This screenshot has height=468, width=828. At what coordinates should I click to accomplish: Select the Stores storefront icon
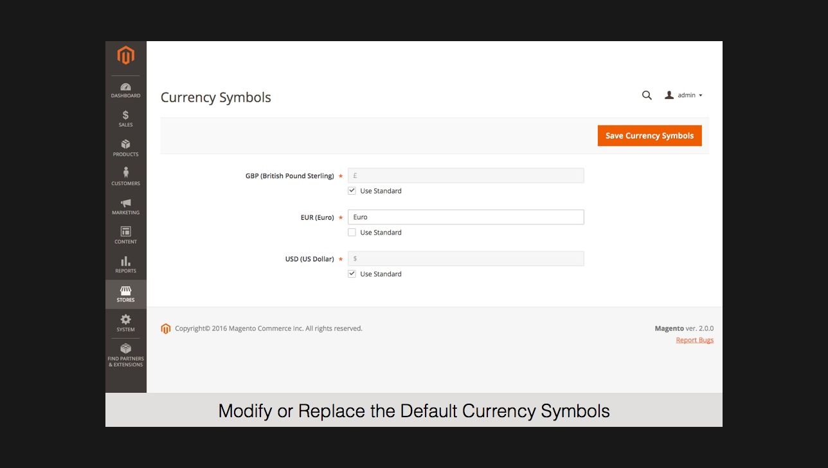(x=126, y=291)
